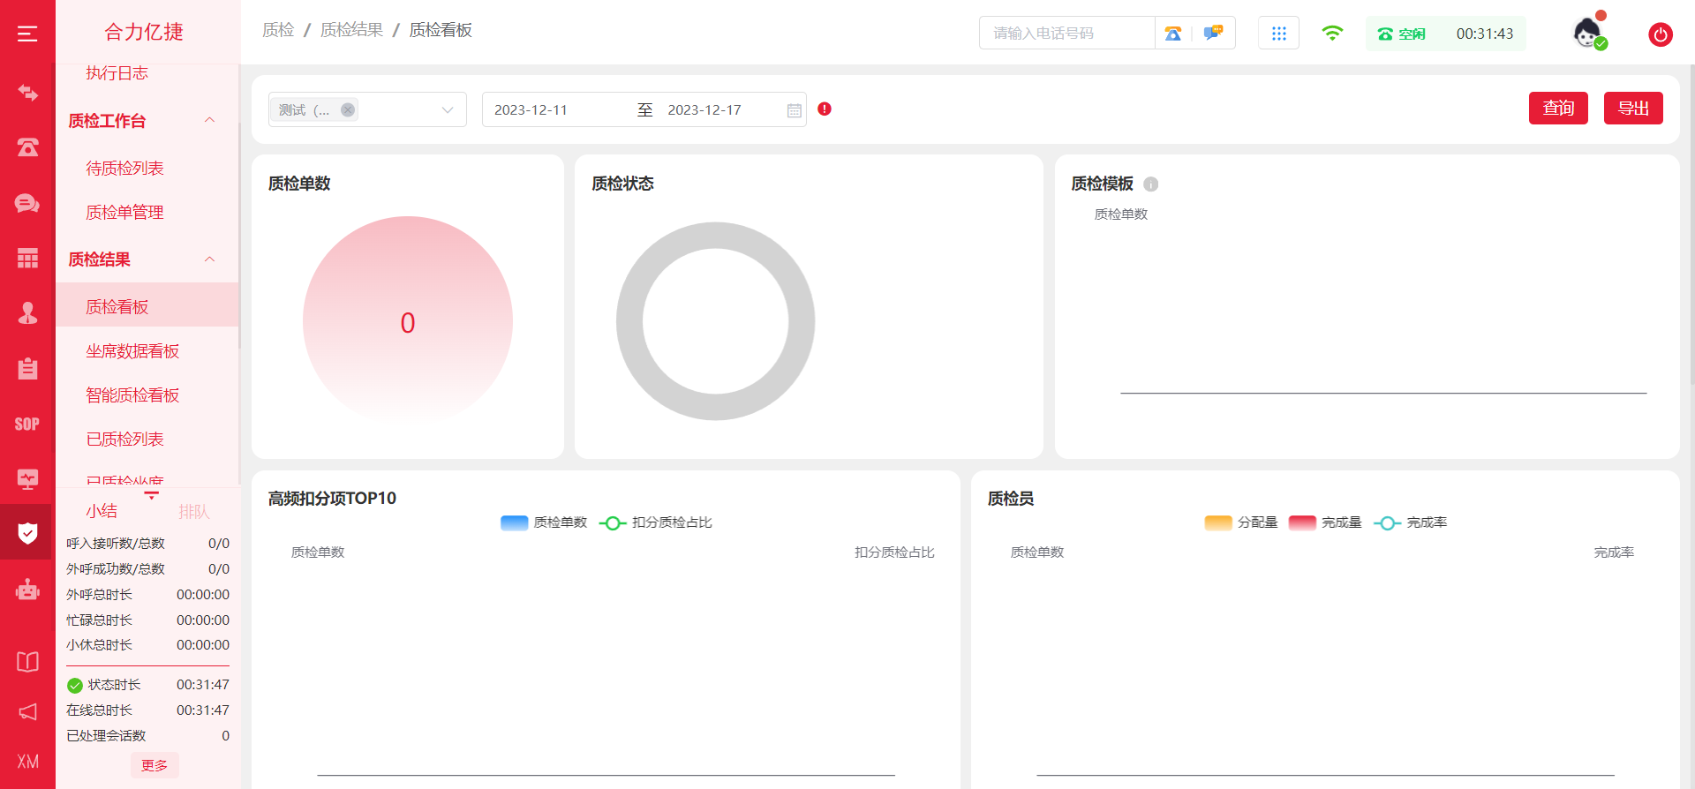Go to 质检 breadcrumb
Viewport: 1695px width, 789px height.
point(278,30)
